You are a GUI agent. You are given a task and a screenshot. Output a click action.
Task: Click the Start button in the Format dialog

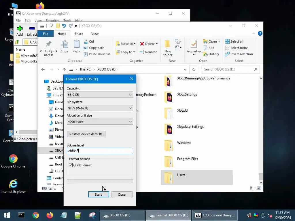[x=99, y=195]
